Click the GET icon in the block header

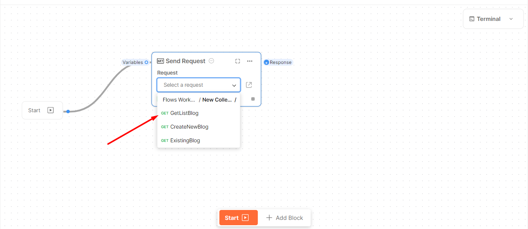click(160, 61)
